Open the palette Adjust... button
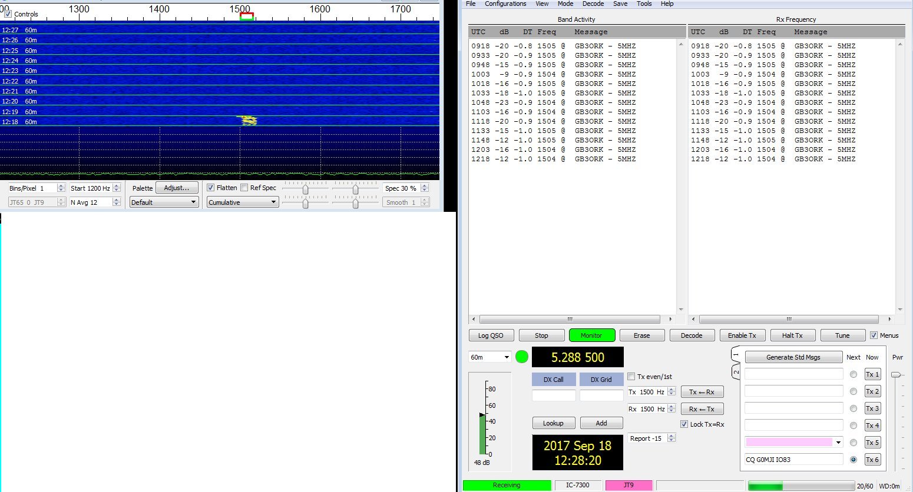Image resolution: width=913 pixels, height=492 pixels. click(x=177, y=188)
